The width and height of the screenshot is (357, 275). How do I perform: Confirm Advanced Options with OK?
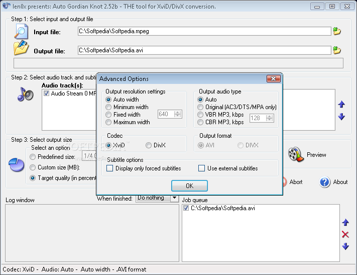189,186
